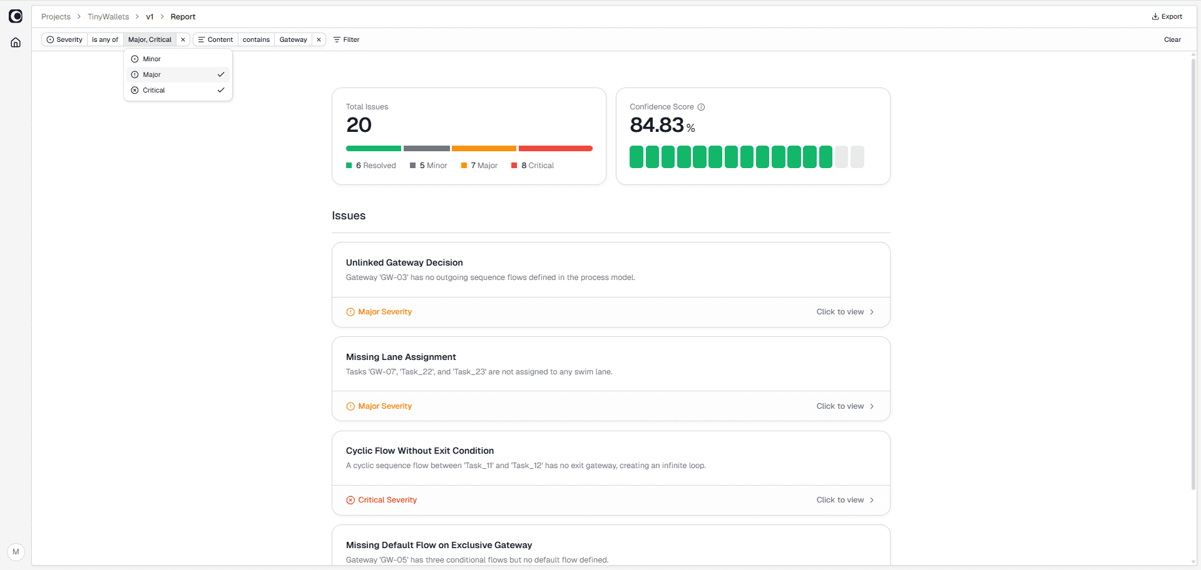
Task: Go to TinyWallets in the breadcrumb
Action: tap(108, 16)
